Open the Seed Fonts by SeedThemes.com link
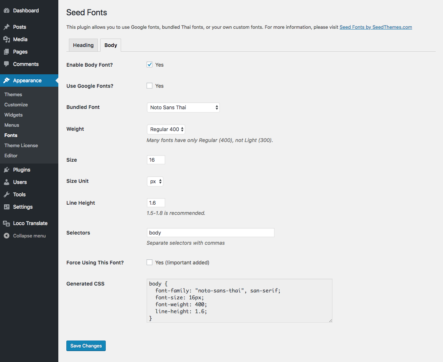This screenshot has width=443, height=362. [x=376, y=27]
